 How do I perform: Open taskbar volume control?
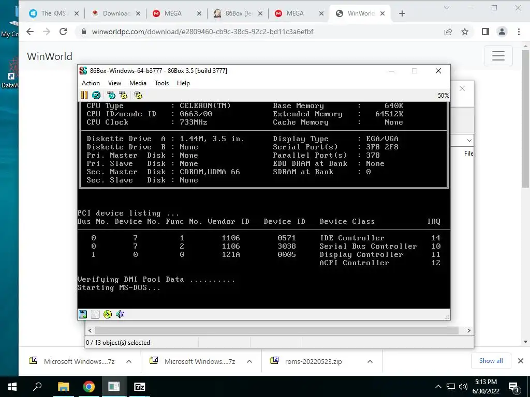coord(463,387)
